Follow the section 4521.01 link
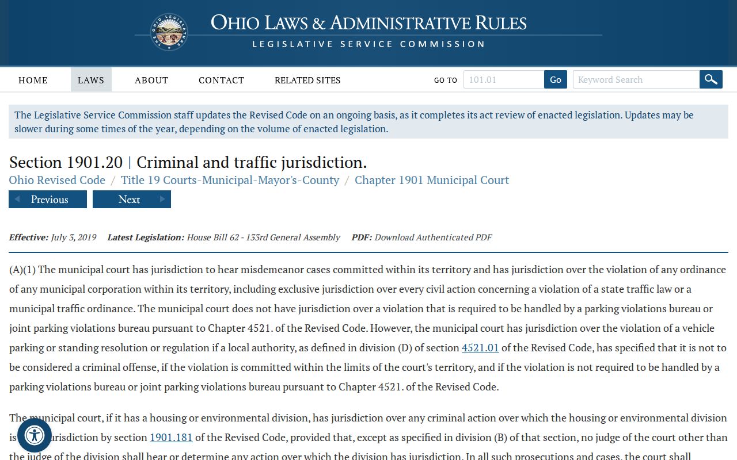 (480, 348)
